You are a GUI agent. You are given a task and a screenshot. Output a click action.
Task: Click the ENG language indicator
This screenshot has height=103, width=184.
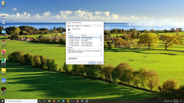(x=171, y=101)
